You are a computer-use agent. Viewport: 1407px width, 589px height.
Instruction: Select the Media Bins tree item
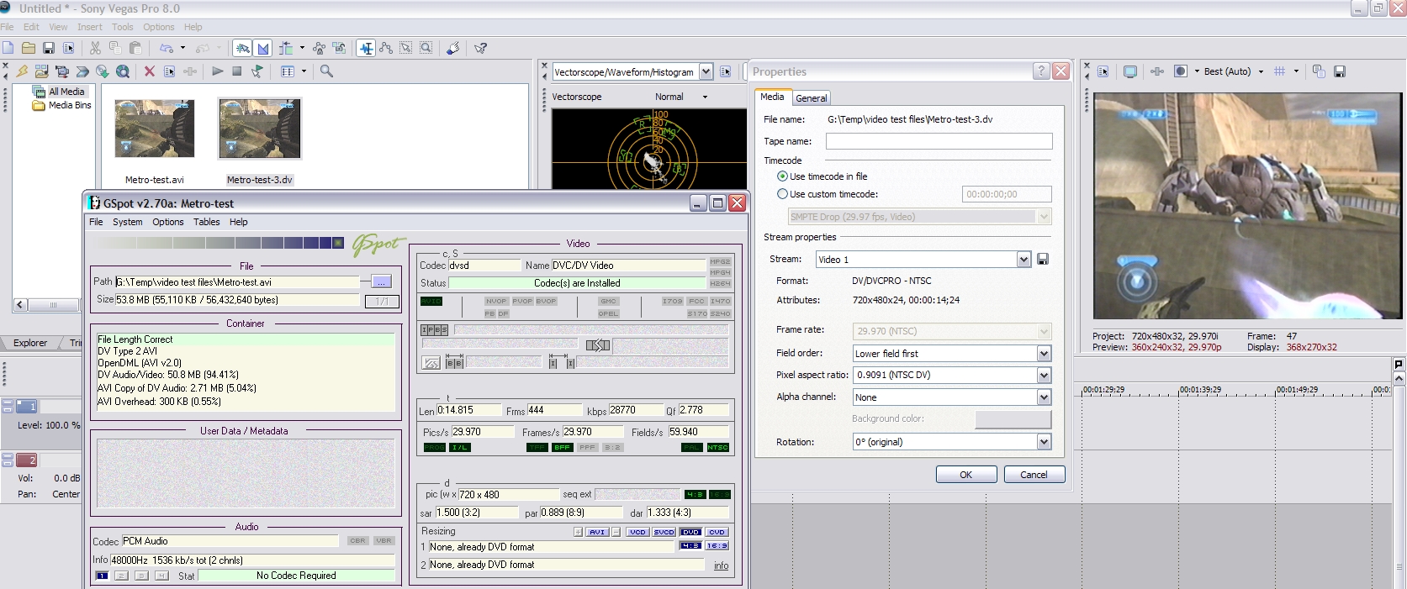click(62, 105)
